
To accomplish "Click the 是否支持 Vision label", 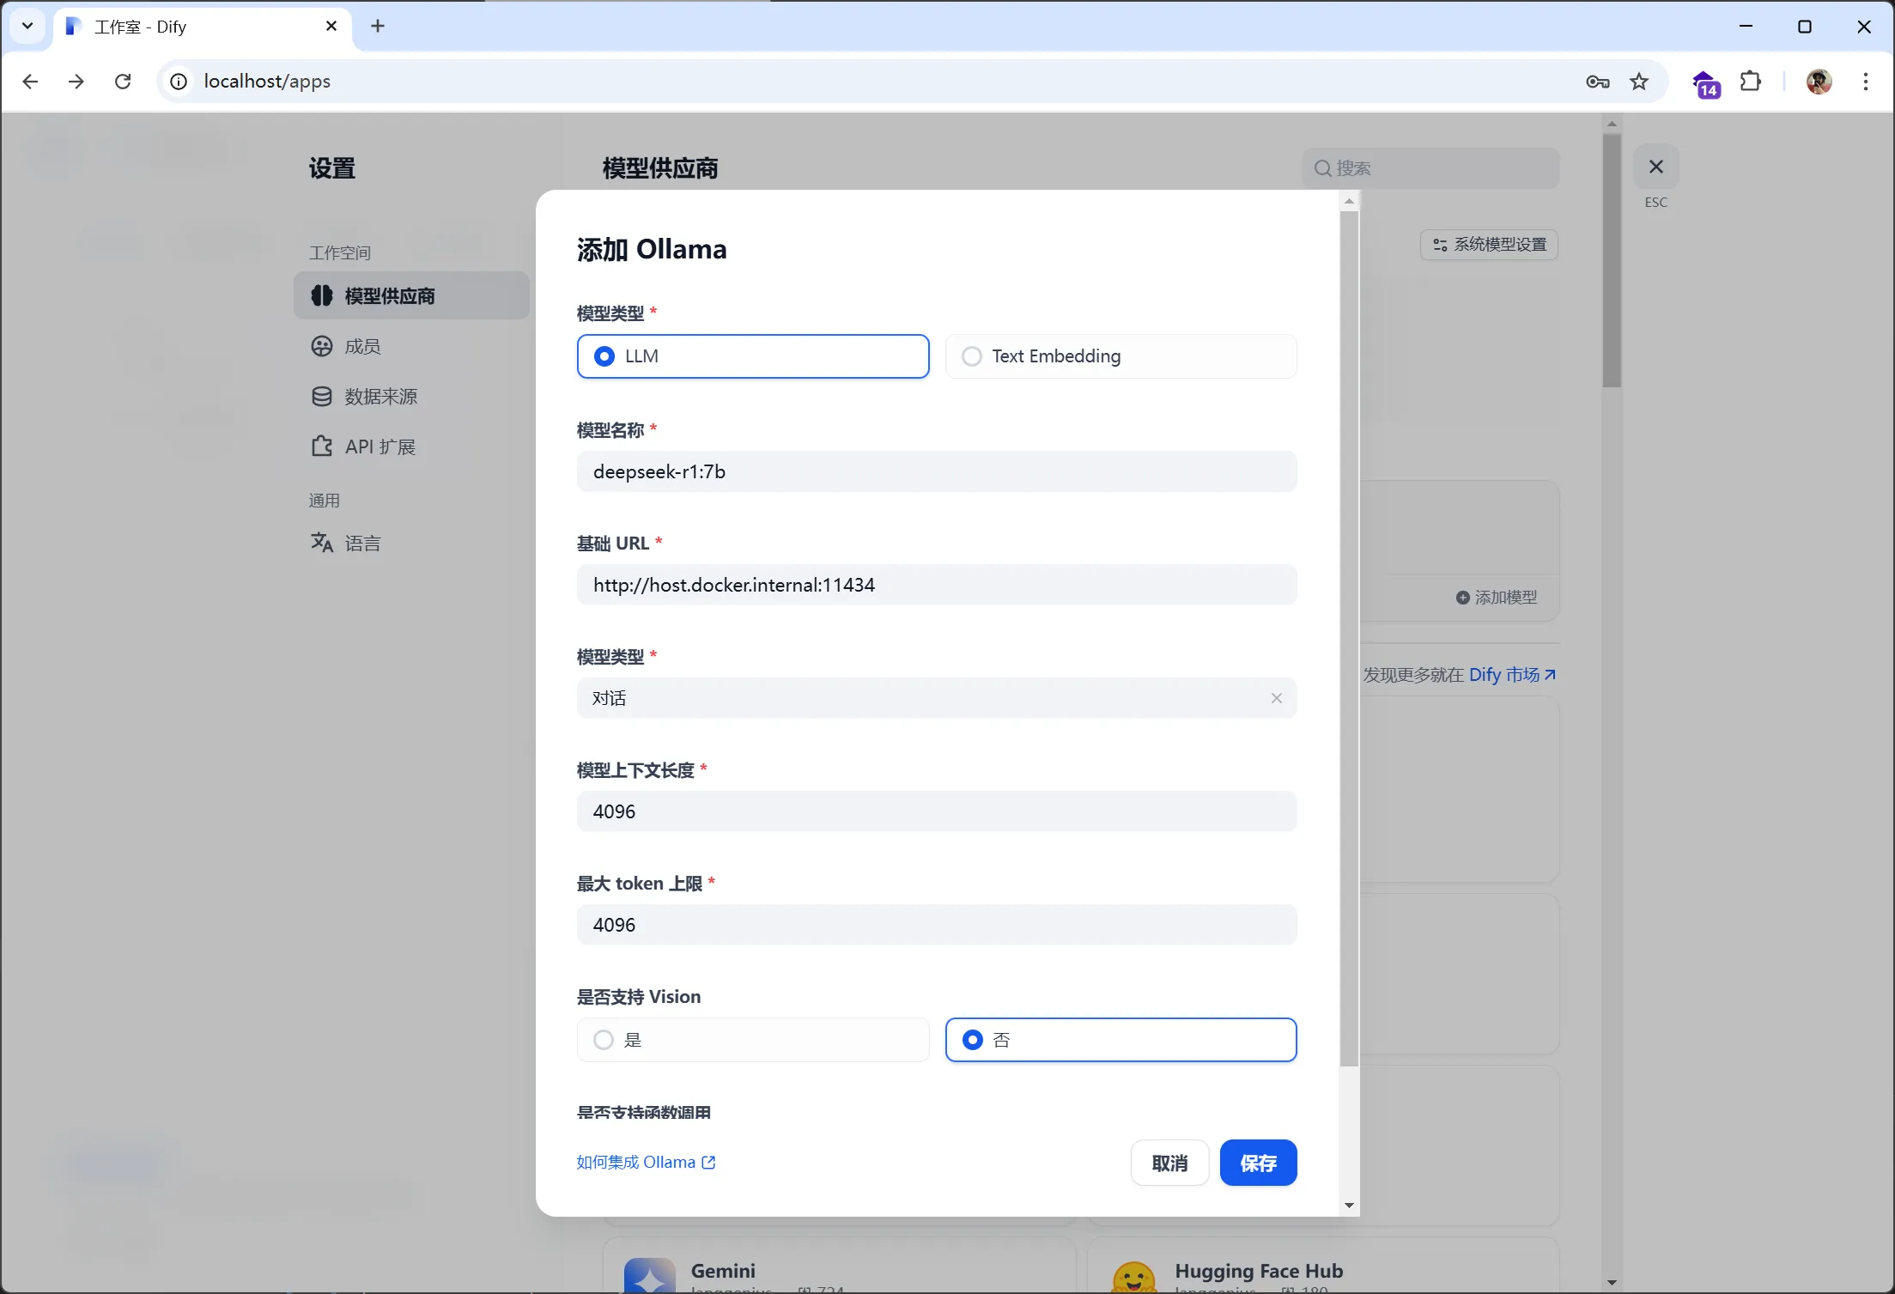I will [639, 997].
